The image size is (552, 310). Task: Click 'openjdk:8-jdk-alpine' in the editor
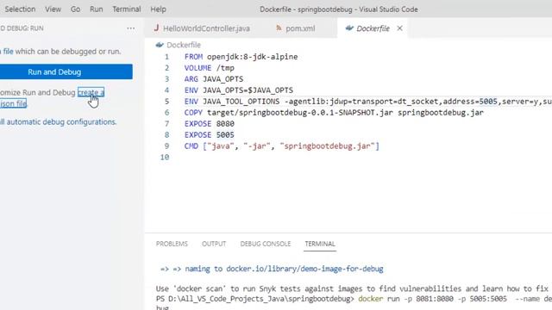[253, 57]
